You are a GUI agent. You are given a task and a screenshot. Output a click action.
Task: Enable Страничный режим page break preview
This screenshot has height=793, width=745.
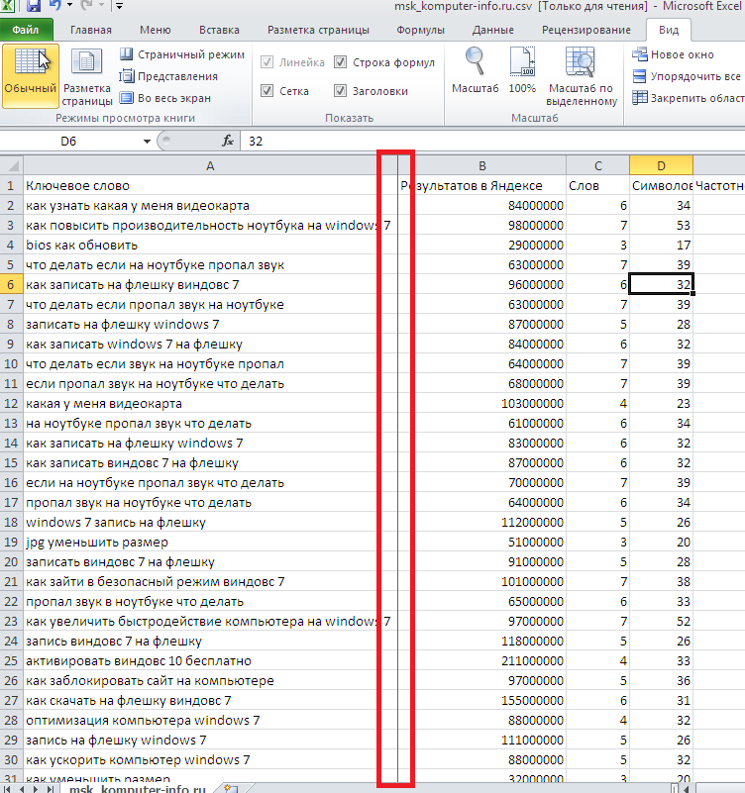click(181, 54)
